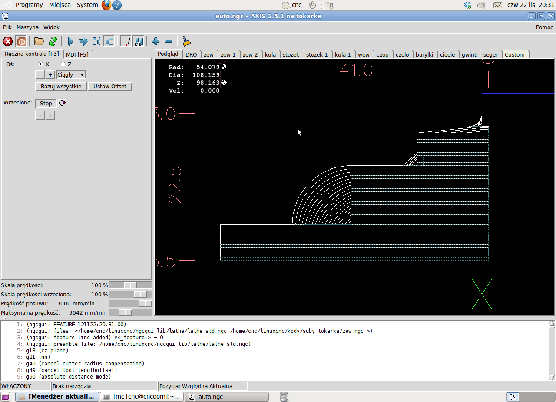
Task: Clear live plot with brush icon
Action: (187, 41)
